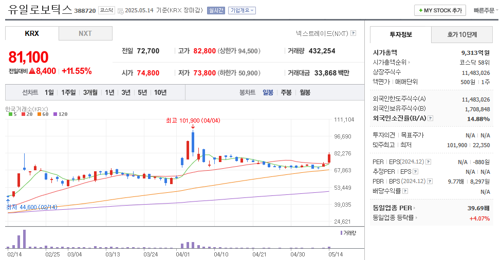Click the calendar icon beside 2025.05.14
501x260 pixels.
pos(120,11)
